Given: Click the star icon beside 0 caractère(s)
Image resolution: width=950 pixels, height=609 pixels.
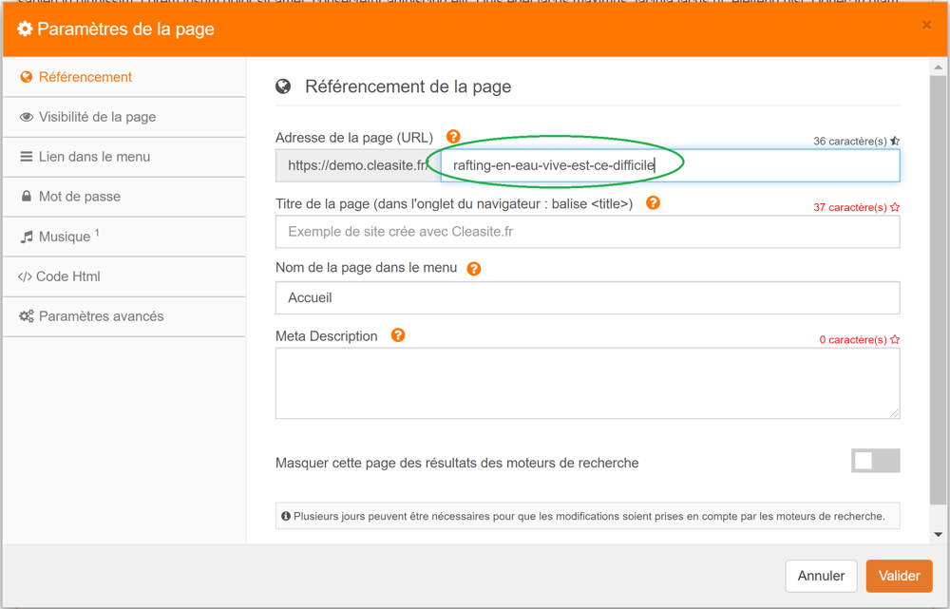Looking at the screenshot, I should pyautogui.click(x=895, y=339).
